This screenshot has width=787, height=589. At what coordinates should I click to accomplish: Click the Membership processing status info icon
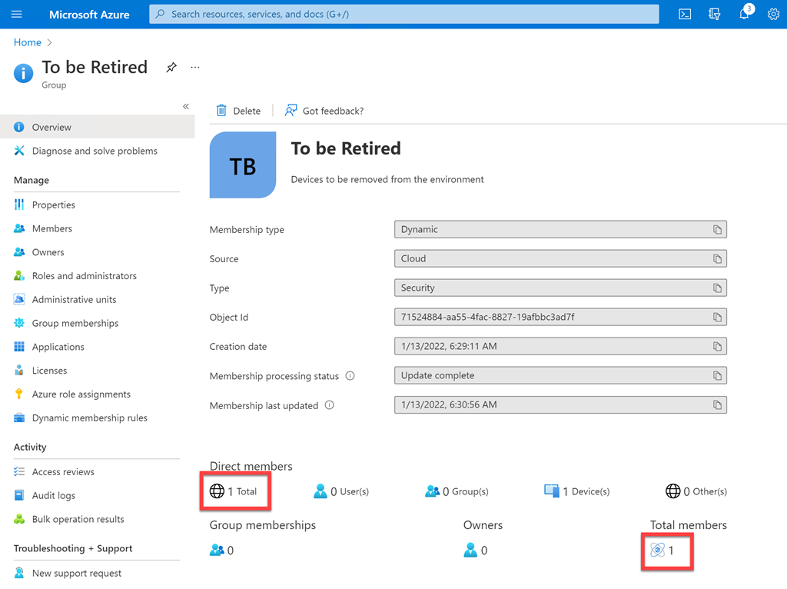350,376
